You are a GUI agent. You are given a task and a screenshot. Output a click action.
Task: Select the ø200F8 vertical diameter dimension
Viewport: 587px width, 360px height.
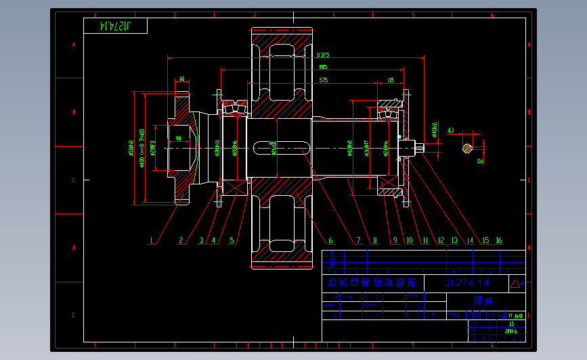click(x=152, y=148)
